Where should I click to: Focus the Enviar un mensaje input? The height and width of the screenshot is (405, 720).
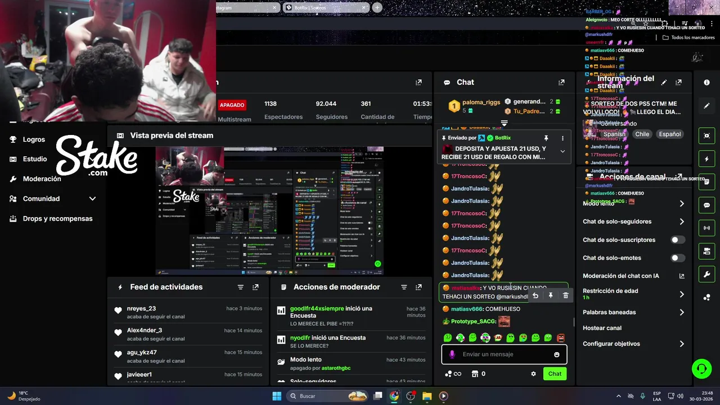(x=504, y=354)
